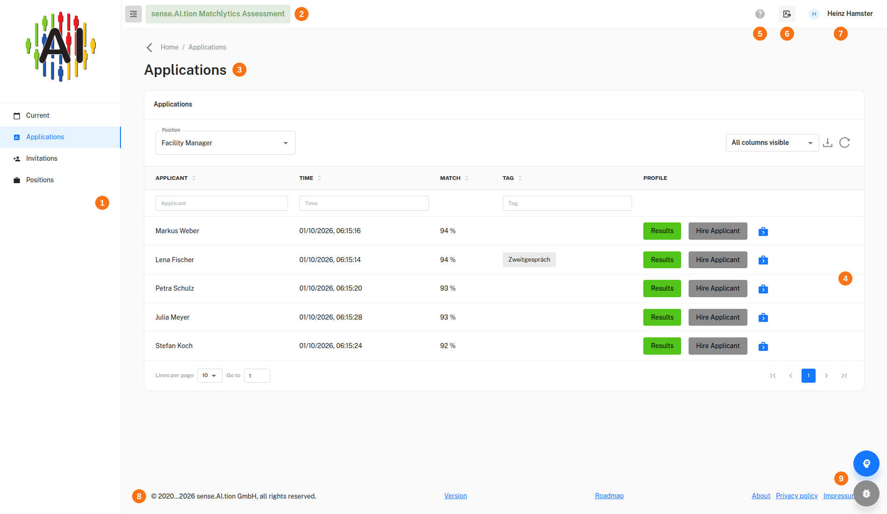Open Lena Fischer's blue profile icon
Image resolution: width=887 pixels, height=514 pixels.
[763, 260]
